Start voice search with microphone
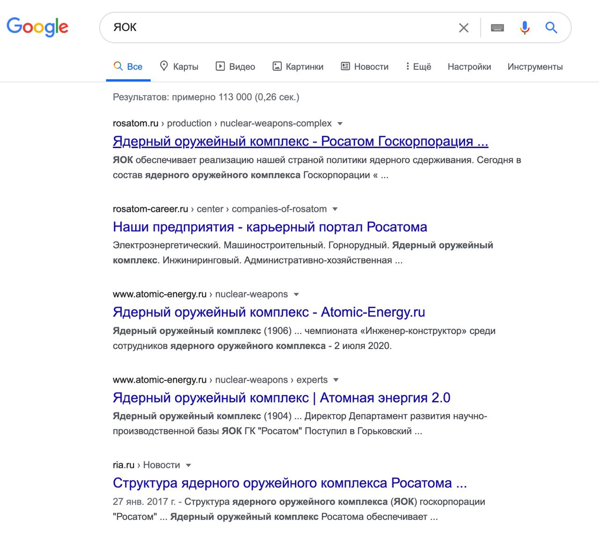The width and height of the screenshot is (599, 534). click(x=525, y=28)
